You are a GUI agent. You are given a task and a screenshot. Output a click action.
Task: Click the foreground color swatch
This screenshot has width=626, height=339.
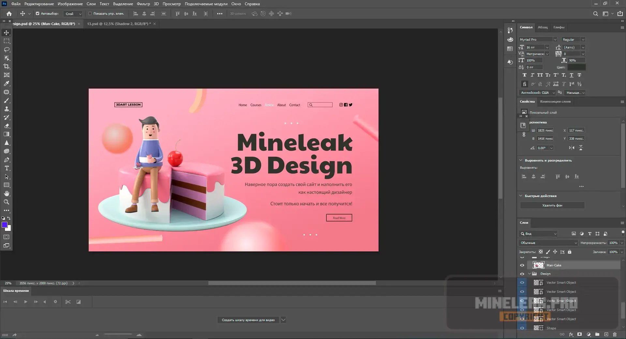point(5,225)
